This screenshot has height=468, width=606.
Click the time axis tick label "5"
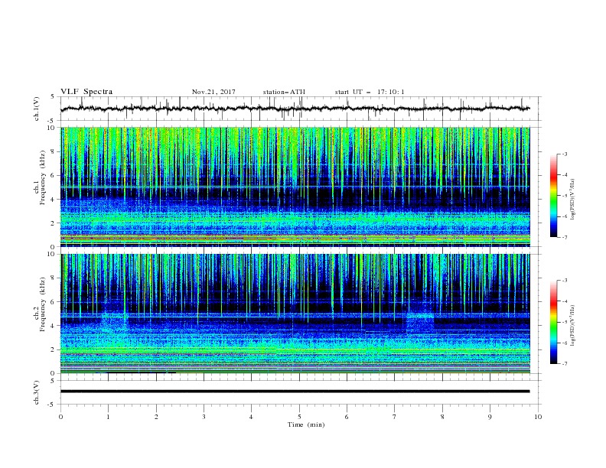pyautogui.click(x=299, y=417)
